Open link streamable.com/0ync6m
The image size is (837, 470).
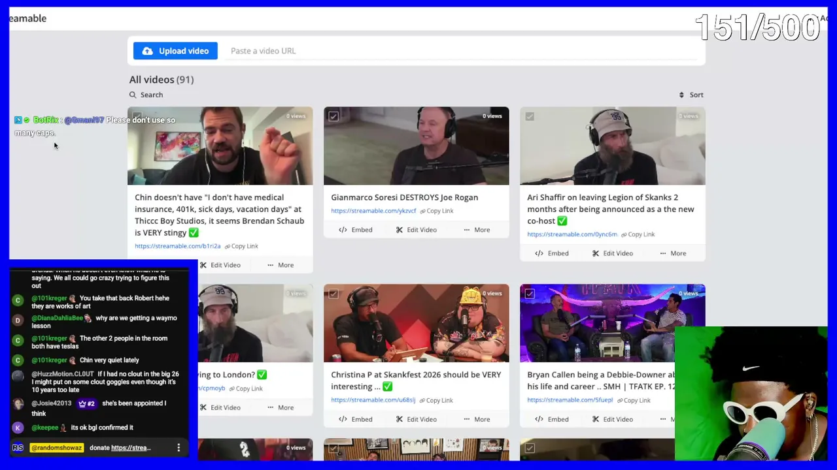(572, 234)
